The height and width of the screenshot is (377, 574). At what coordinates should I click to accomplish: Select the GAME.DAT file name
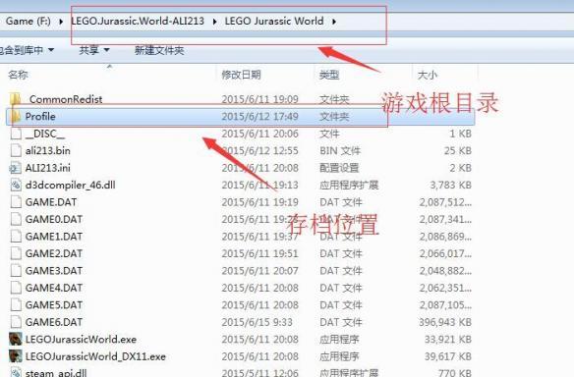click(x=51, y=202)
